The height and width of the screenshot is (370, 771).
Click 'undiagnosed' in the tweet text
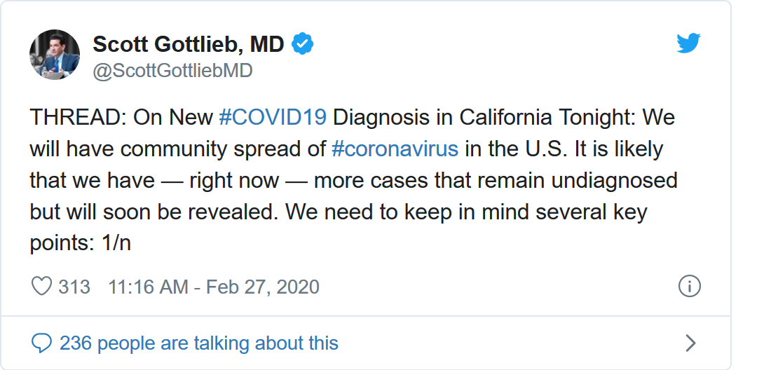(x=614, y=180)
